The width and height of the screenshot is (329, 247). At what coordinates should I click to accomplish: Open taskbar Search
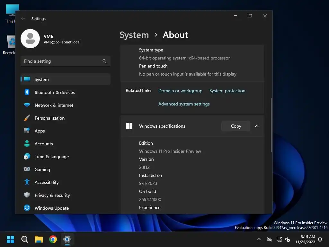[x=25, y=239]
